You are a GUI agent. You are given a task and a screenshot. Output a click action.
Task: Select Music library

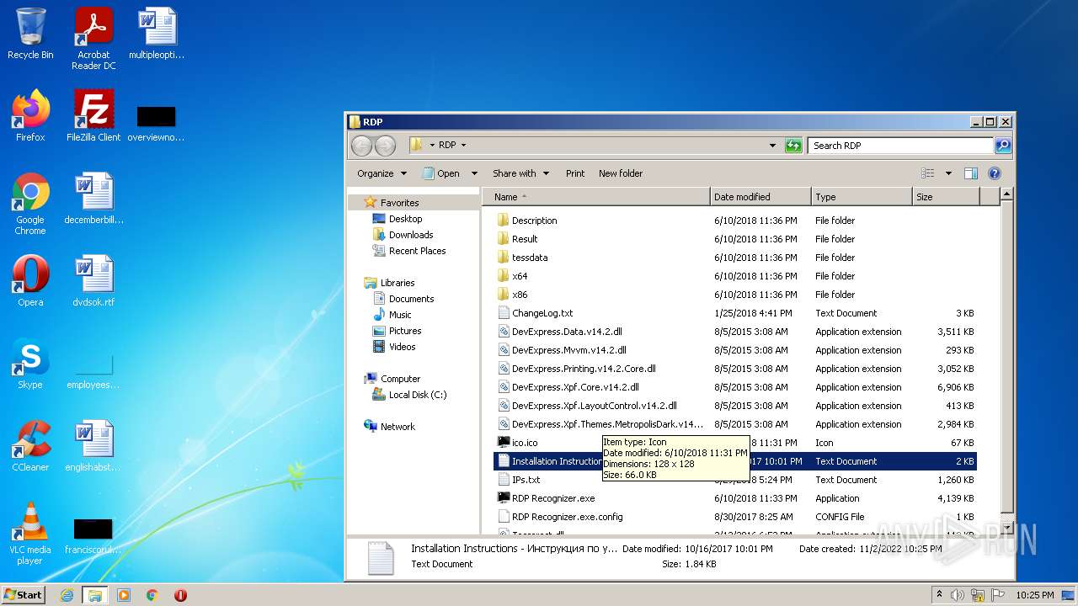[400, 315]
